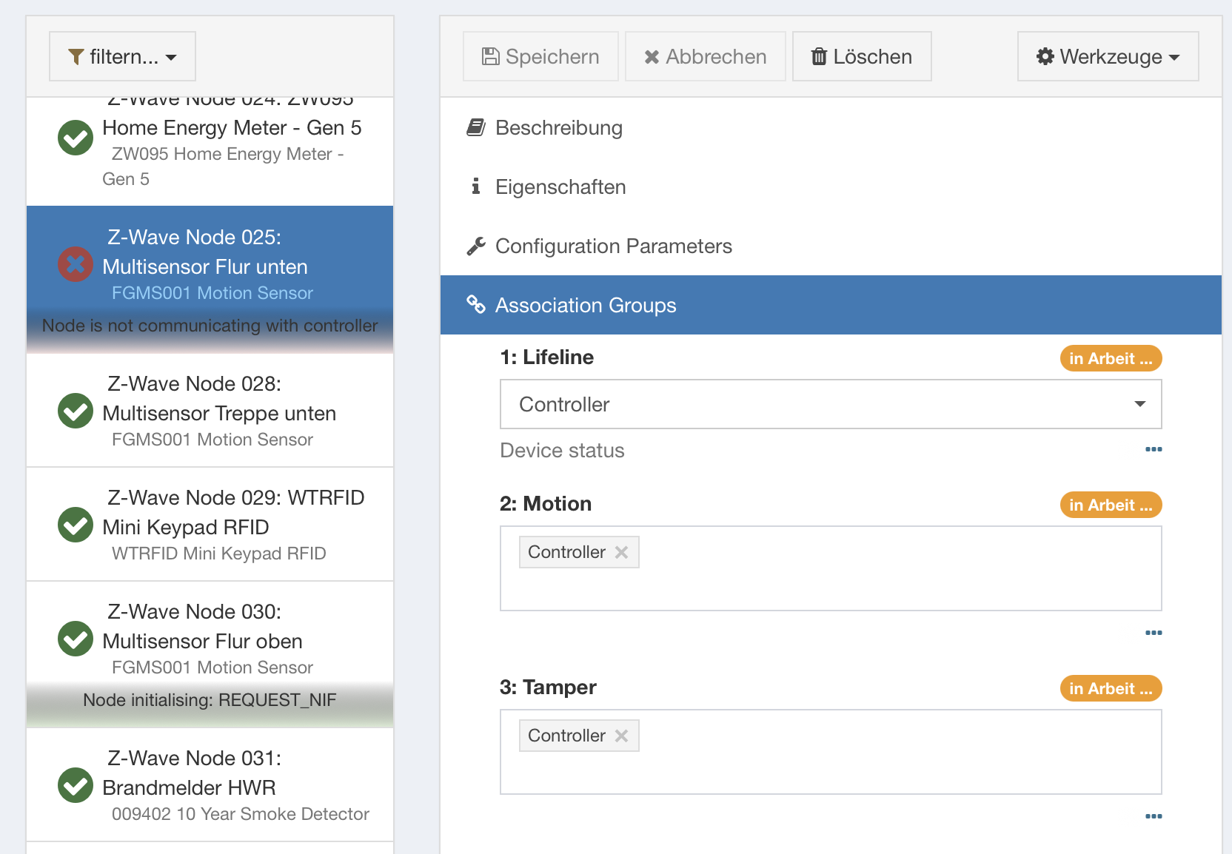The width and height of the screenshot is (1232, 854).
Task: Remove Controller tag from Tamper group
Action: (x=621, y=736)
